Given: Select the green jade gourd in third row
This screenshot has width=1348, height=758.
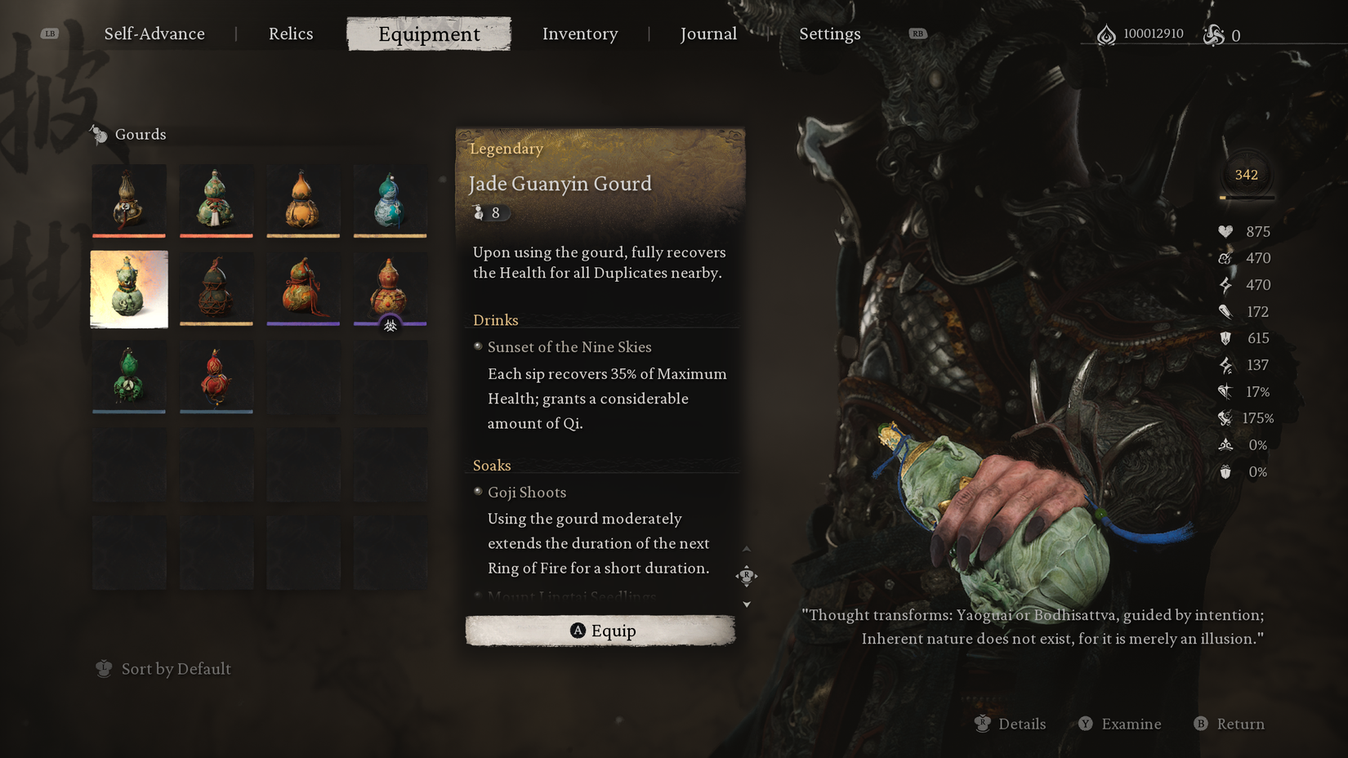Looking at the screenshot, I should [x=129, y=377].
